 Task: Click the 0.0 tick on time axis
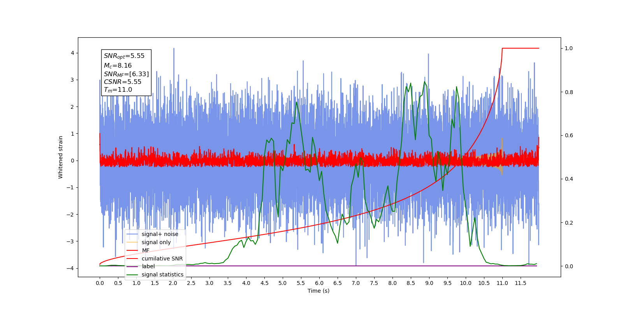[x=100, y=283]
